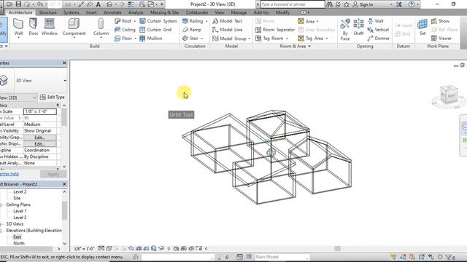This screenshot has width=467, height=262.
Task: Select the Tag Room tool
Action: point(269,39)
